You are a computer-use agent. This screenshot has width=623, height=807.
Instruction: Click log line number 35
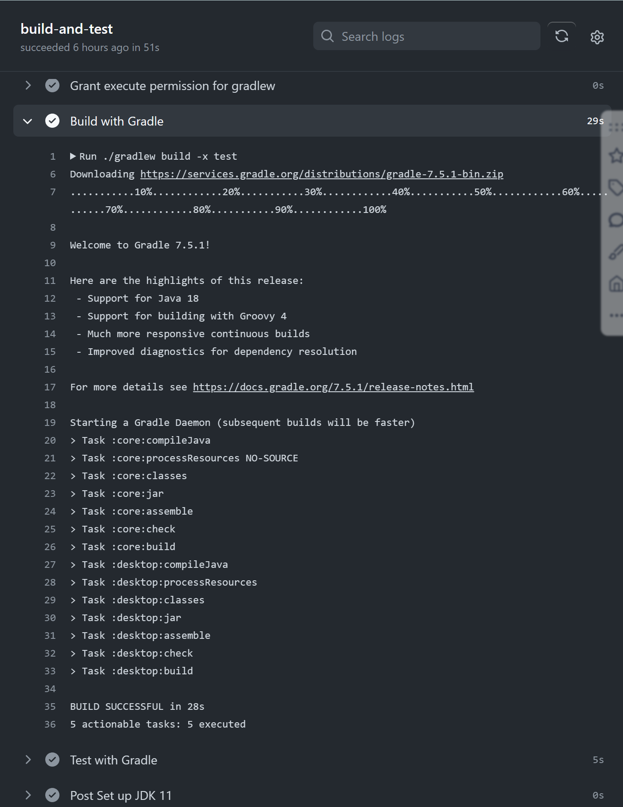point(50,706)
